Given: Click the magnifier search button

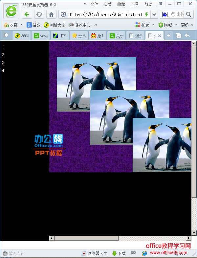Looking at the screenshot, I should [188, 14].
